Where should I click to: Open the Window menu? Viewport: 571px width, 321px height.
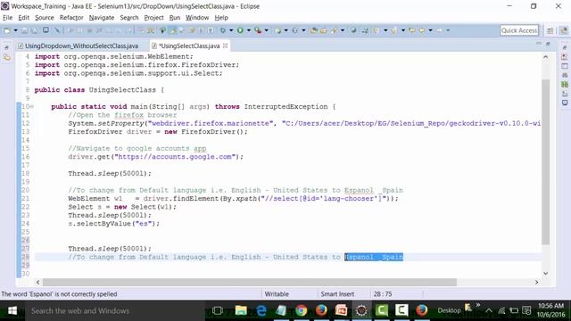[197, 18]
